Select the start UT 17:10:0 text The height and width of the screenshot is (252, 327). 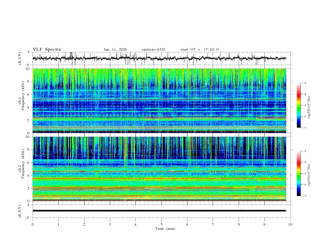(199, 49)
